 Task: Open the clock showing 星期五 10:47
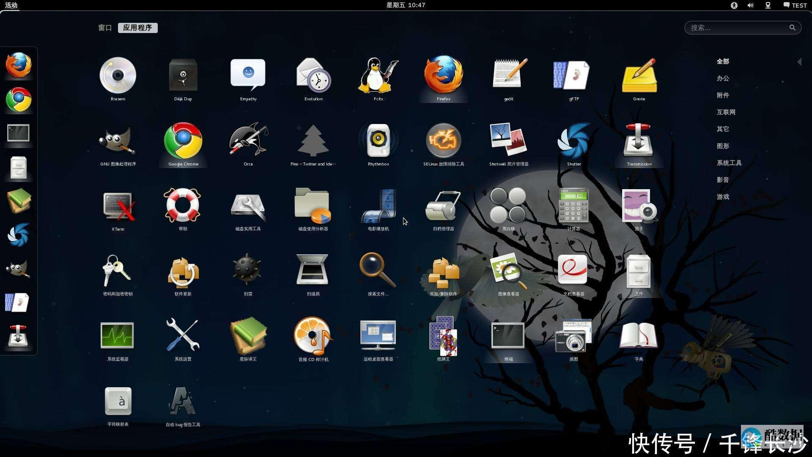pyautogui.click(x=406, y=5)
